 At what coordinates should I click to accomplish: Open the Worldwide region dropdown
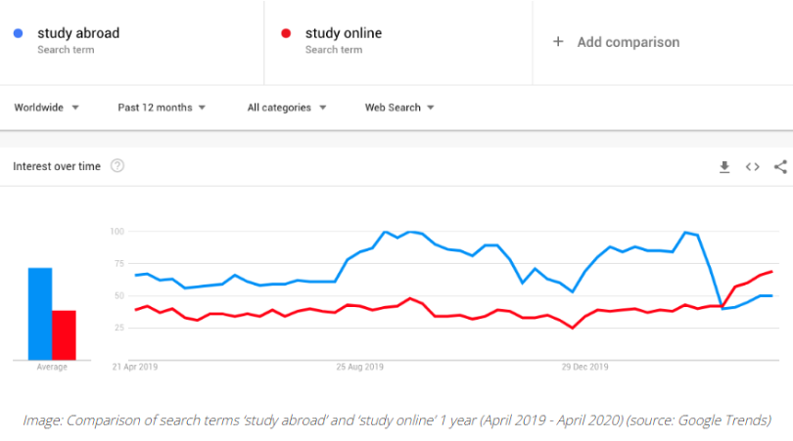(46, 108)
